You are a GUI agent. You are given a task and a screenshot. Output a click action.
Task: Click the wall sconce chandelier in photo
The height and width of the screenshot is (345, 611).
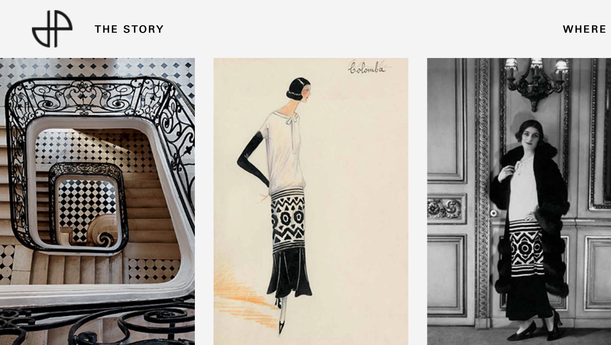536,83
